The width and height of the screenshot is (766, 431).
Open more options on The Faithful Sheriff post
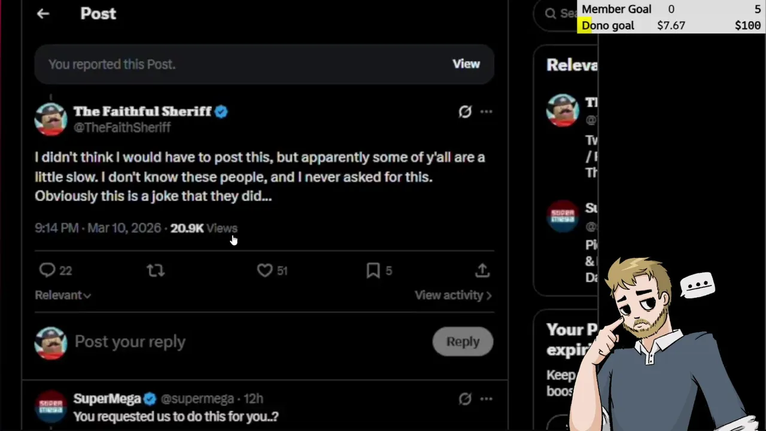(487, 112)
